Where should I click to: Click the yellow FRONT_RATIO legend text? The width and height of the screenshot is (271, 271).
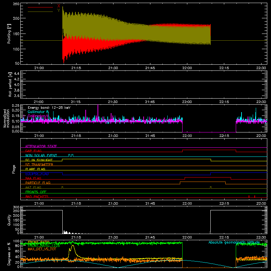[x=39, y=242]
